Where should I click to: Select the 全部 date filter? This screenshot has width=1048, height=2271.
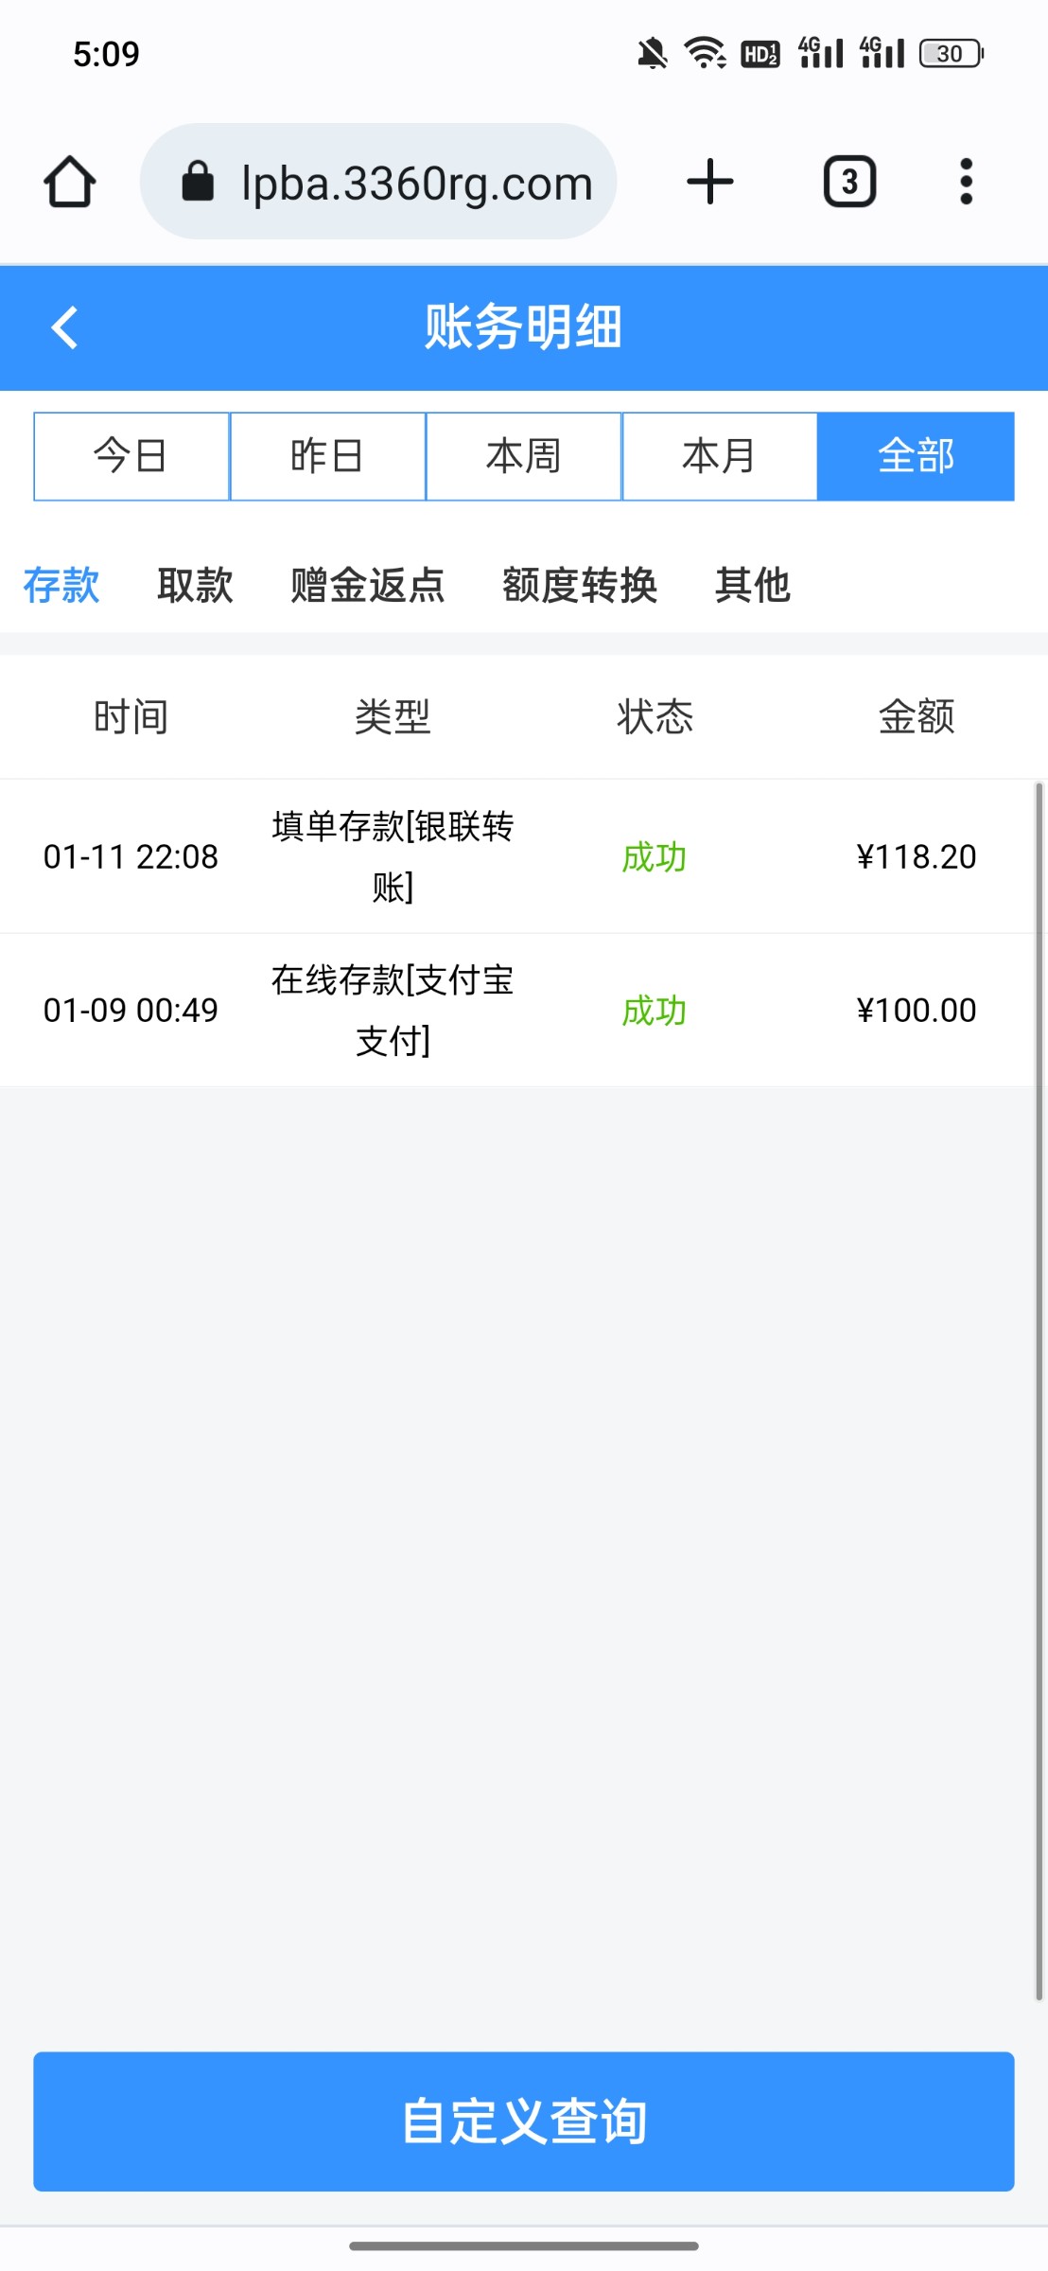click(916, 456)
